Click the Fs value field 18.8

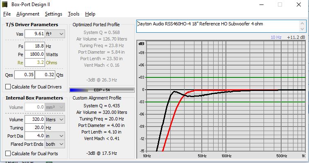(35, 46)
